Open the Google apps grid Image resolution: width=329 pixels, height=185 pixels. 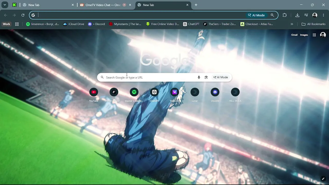pos(314,35)
